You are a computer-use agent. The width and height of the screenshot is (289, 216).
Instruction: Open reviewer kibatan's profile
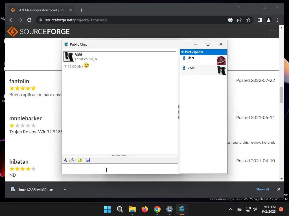coord(19,162)
